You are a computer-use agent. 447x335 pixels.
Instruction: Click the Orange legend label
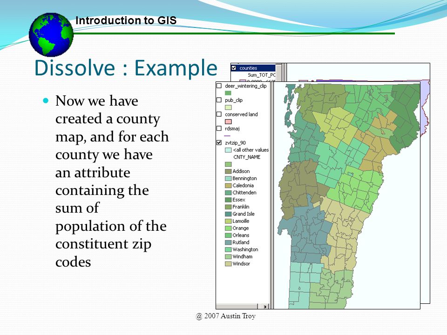click(x=240, y=228)
